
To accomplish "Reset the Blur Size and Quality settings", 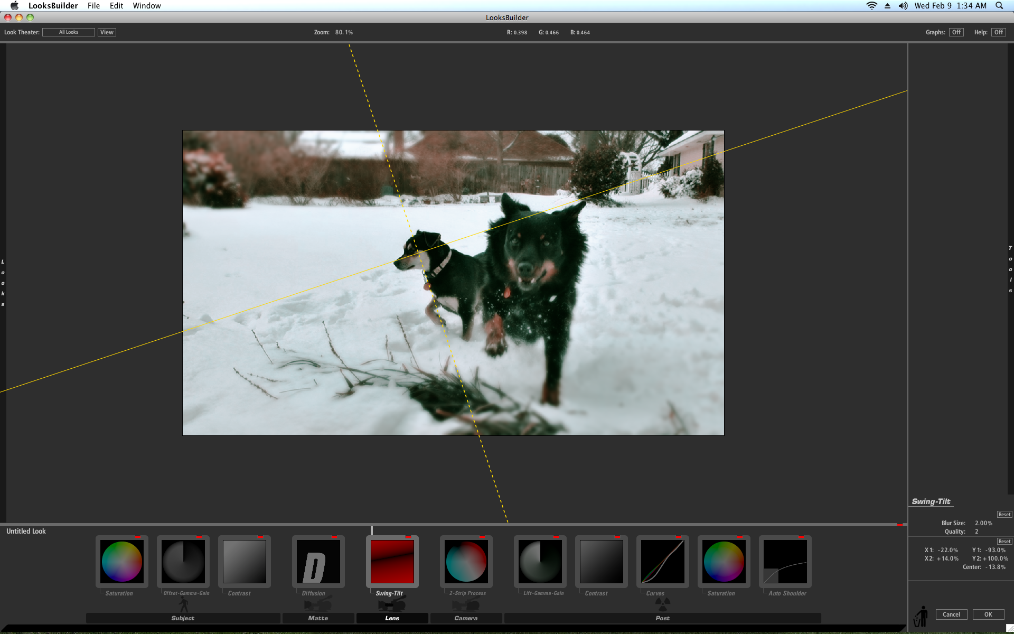I will [x=1004, y=515].
